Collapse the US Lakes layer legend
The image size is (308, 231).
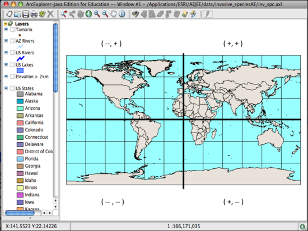click(x=6, y=64)
